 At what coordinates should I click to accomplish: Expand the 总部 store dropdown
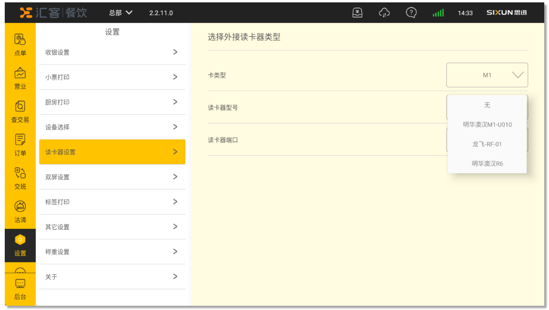121,13
